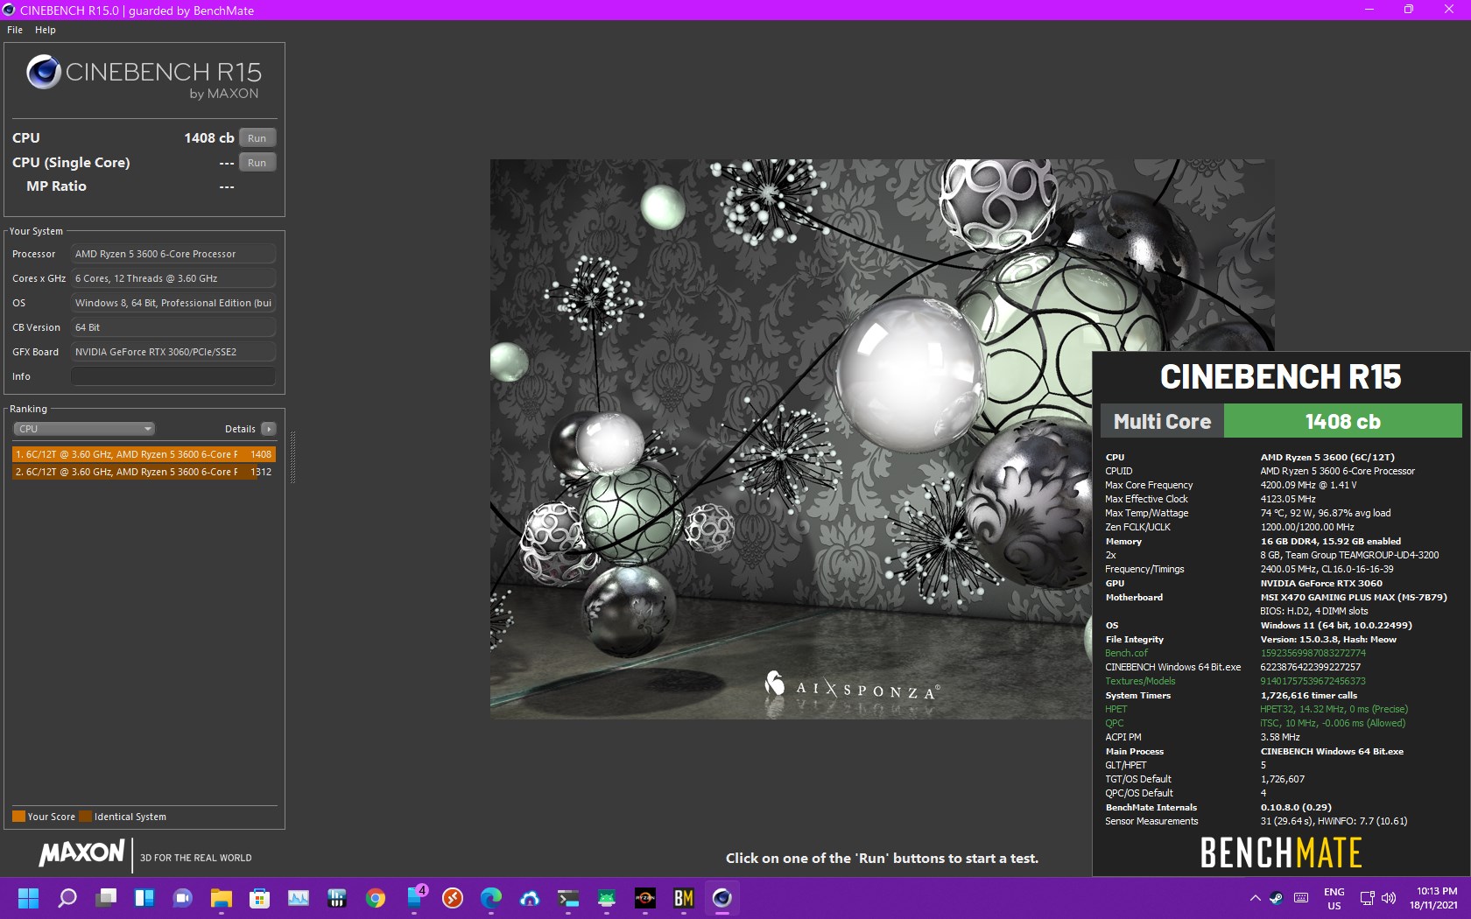This screenshot has height=919, width=1471.
Task: Click the BENCHMATE logo in the overlay
Action: click(x=1281, y=852)
